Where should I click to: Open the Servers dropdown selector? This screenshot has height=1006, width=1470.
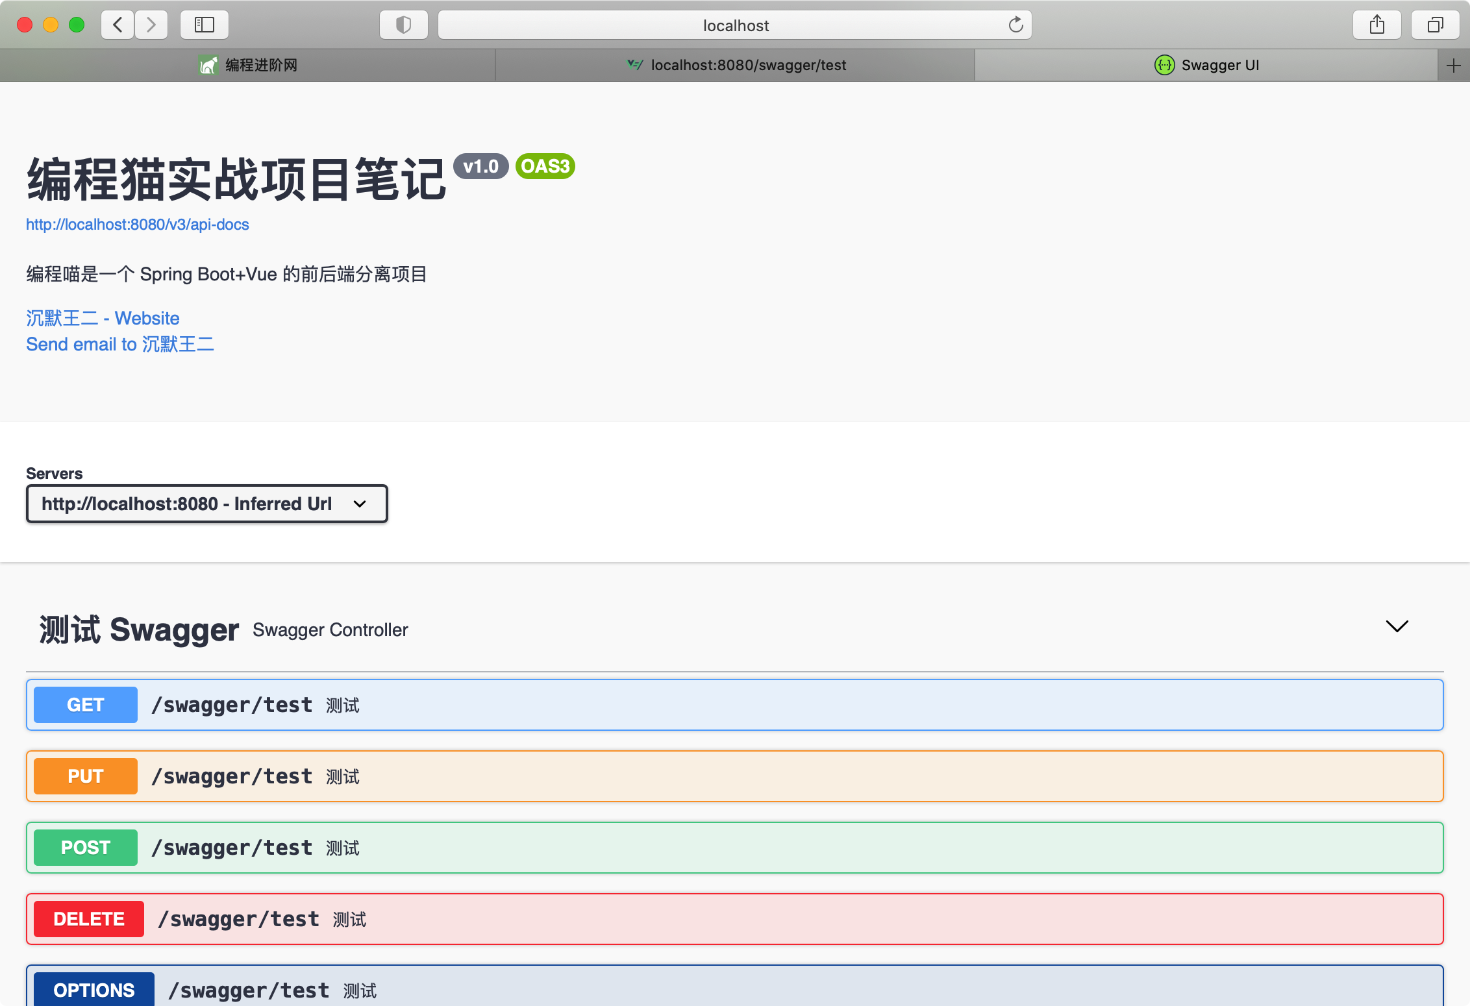[x=206, y=504]
